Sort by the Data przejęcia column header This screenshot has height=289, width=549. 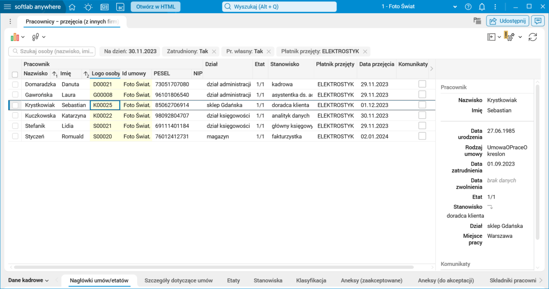[376, 64]
